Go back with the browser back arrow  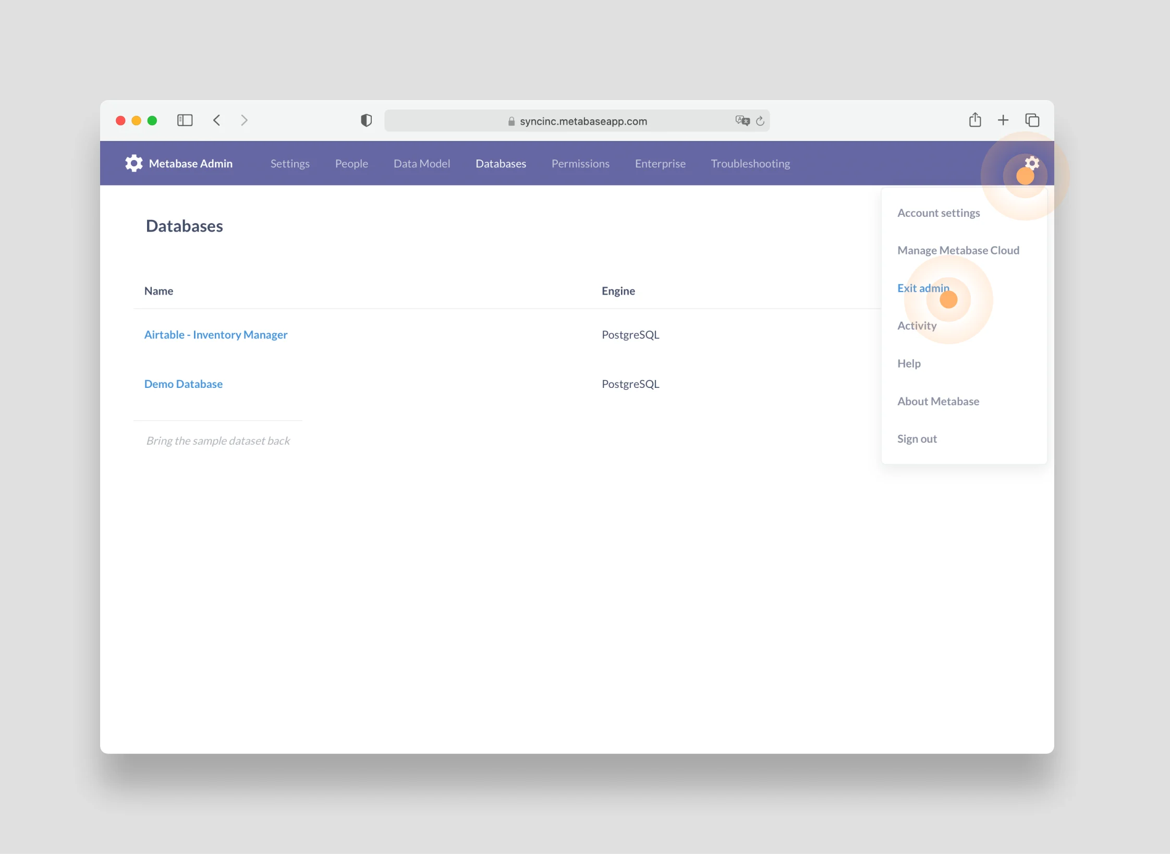(217, 120)
